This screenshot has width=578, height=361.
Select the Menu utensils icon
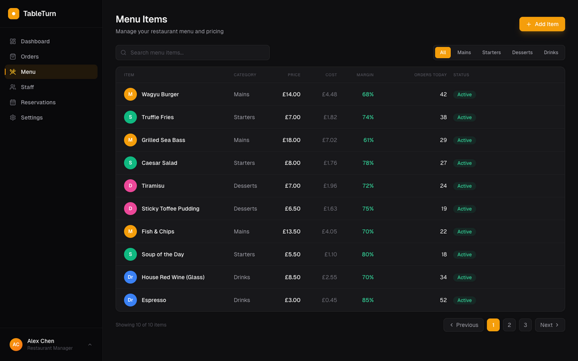(13, 72)
